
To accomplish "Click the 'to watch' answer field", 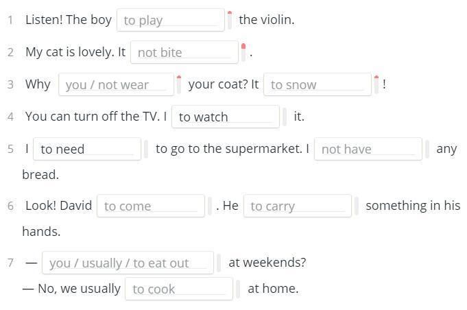I will (225, 117).
